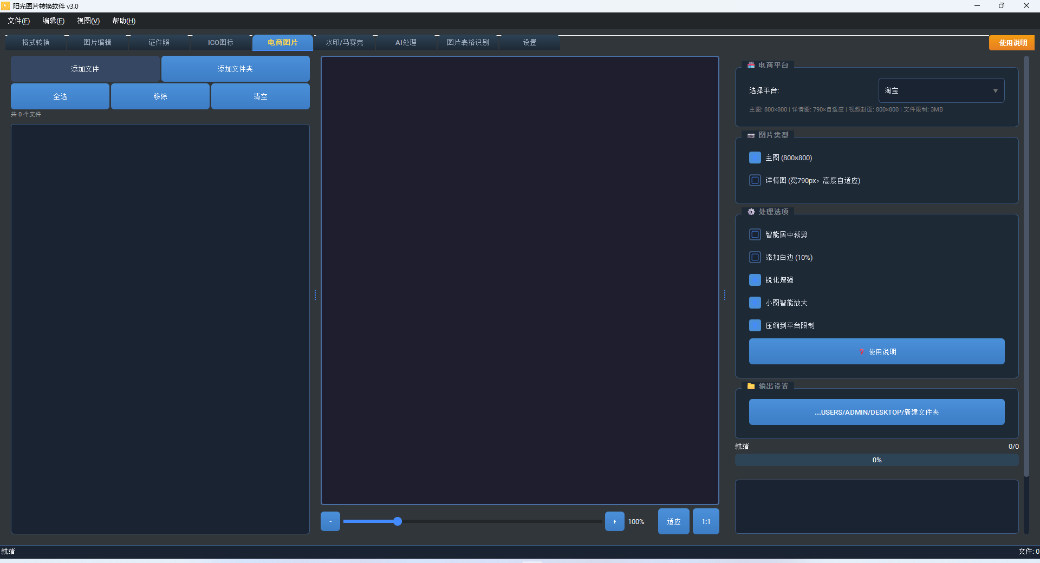Click the 添加文件夹 button
Screen dimensions: 1040x563
[x=235, y=69]
